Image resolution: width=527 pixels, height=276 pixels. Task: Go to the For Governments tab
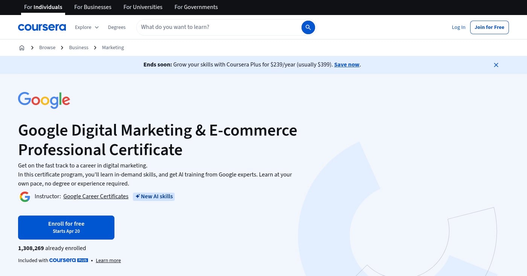click(x=196, y=7)
